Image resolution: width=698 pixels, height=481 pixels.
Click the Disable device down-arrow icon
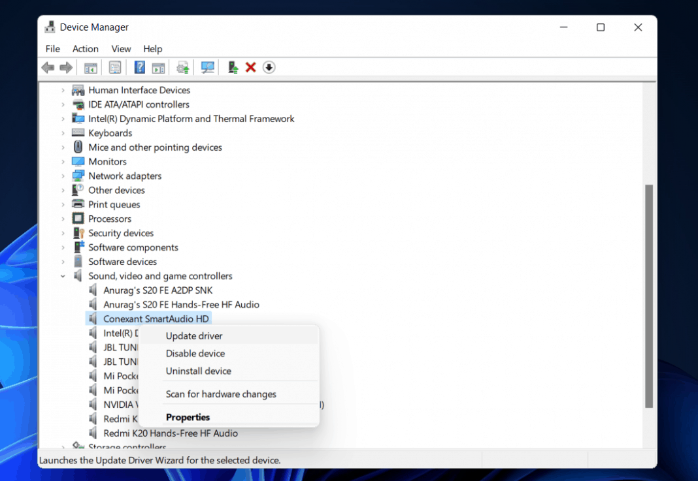[x=269, y=67]
